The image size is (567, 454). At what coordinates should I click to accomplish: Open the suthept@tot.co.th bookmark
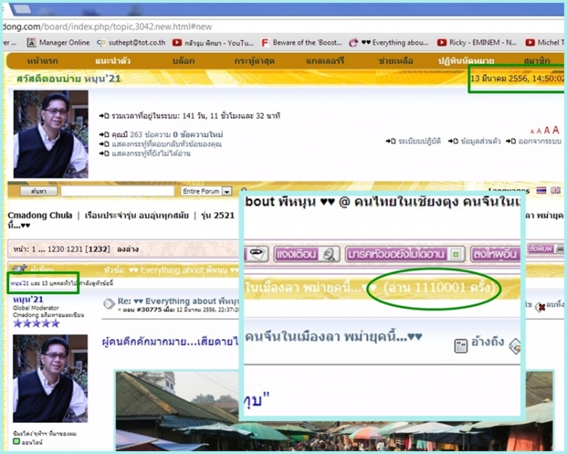pyautogui.click(x=132, y=42)
